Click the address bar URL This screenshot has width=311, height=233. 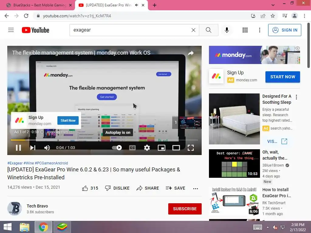77,16
